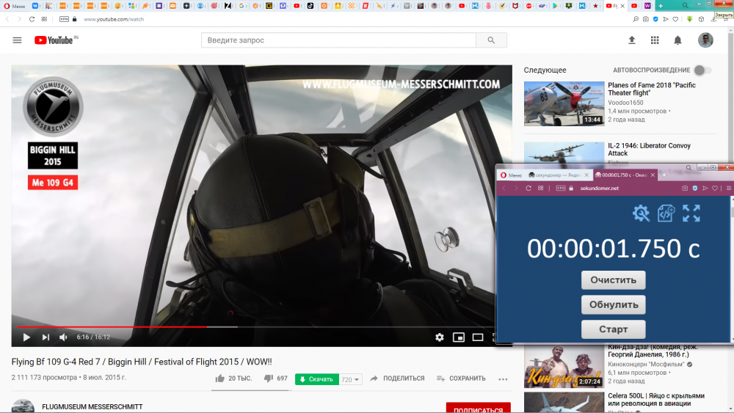Screen dimensions: 734x413
Task: Mute the video with the speaker icon
Action: 63,337
